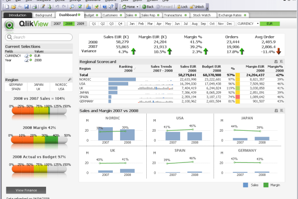Viewport: 298px width, 199px height.
Task: Select year 2007
Action: pos(57,24)
